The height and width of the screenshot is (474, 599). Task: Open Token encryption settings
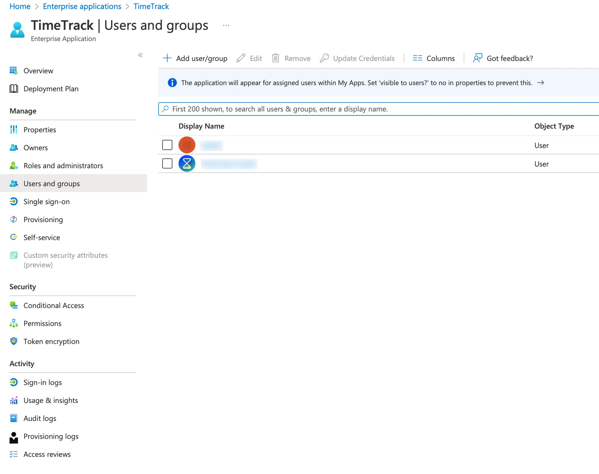point(51,341)
